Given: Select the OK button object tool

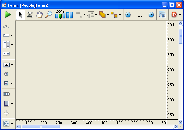Looking at the screenshot, I should (x=6, y=65).
